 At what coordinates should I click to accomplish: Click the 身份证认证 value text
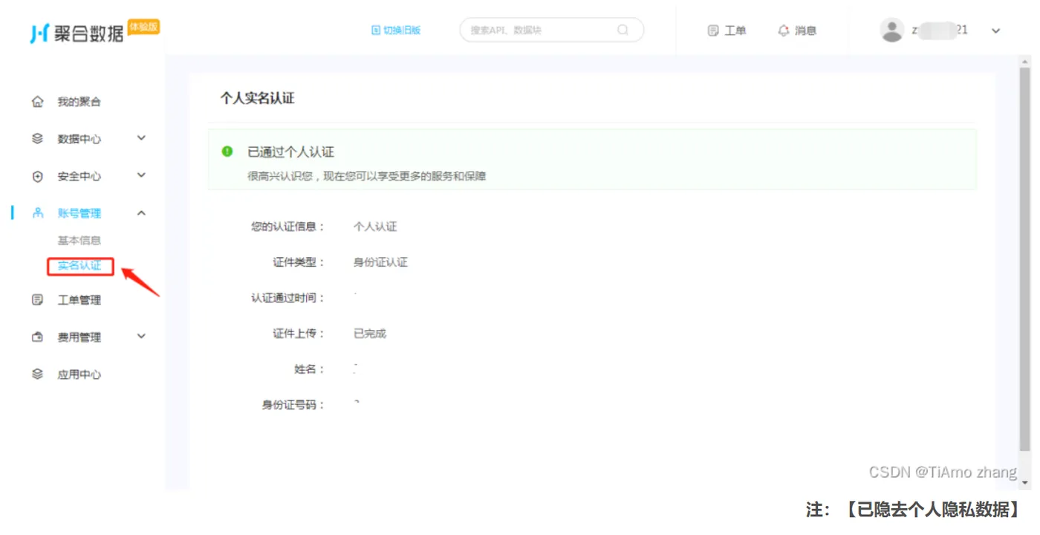pyautogui.click(x=380, y=262)
